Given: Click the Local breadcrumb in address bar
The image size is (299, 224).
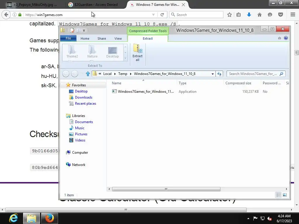Looking at the screenshot, I should tap(107, 74).
